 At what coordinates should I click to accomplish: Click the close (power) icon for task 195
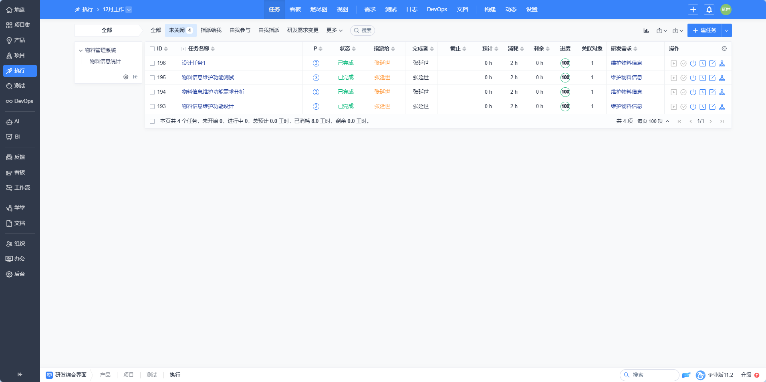coord(693,78)
